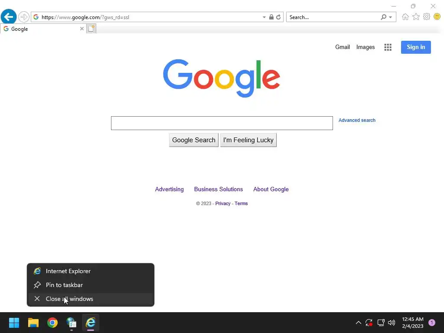Screen dimensions: 444x333
Task: Open the Images link
Action: pyautogui.click(x=365, y=47)
